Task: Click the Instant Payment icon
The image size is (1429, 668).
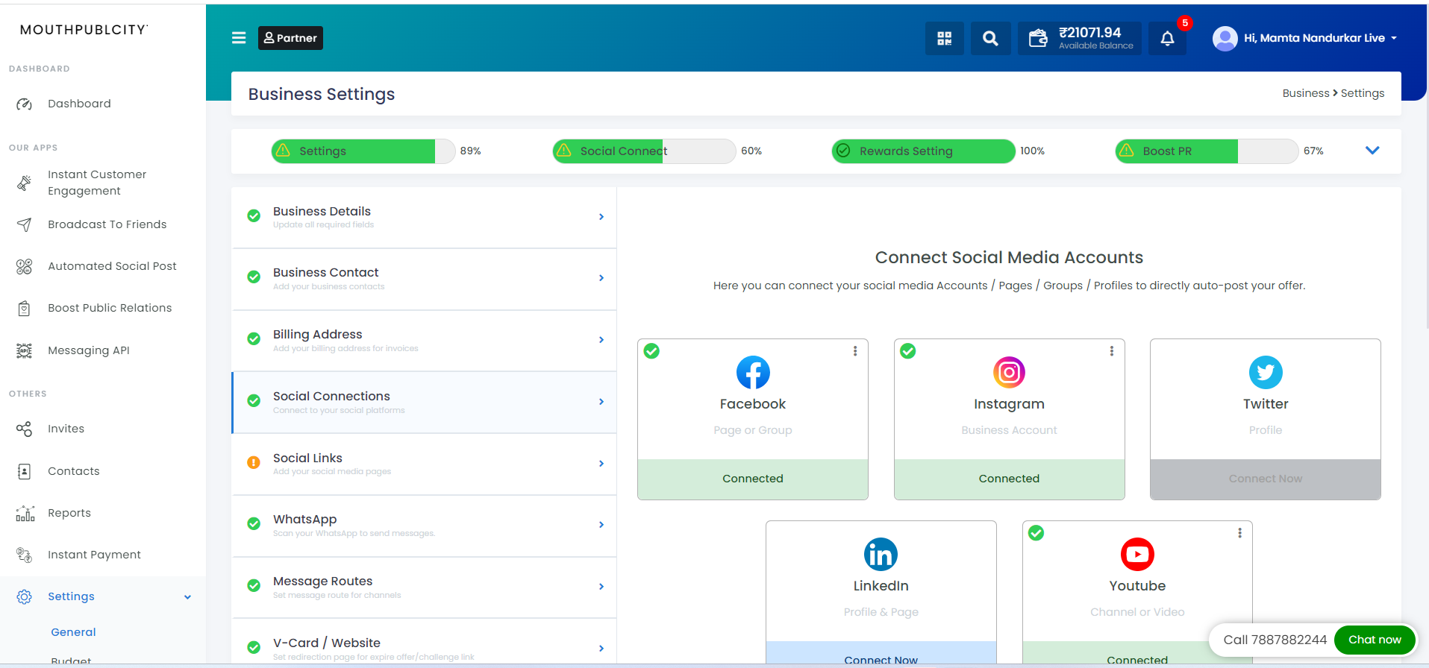Action: point(25,555)
